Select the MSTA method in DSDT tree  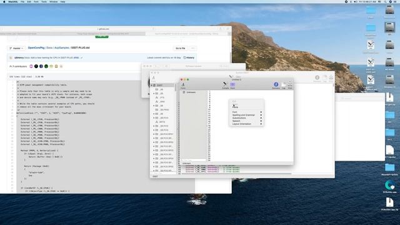162,122
